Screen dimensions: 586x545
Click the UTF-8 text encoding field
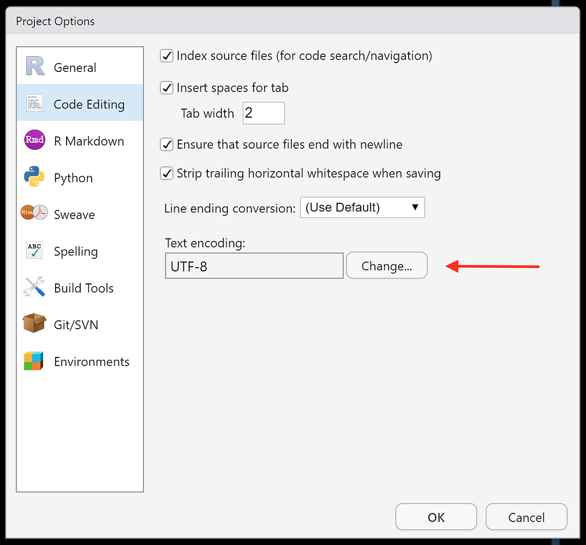pos(254,265)
